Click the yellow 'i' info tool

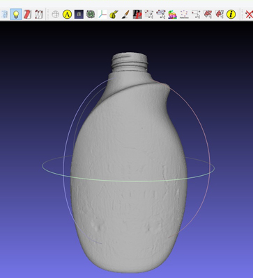pos(231,15)
